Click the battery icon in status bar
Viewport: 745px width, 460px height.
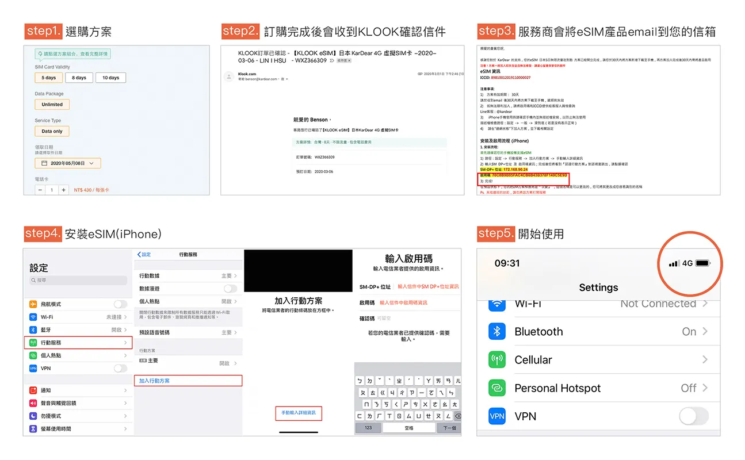coord(703,263)
